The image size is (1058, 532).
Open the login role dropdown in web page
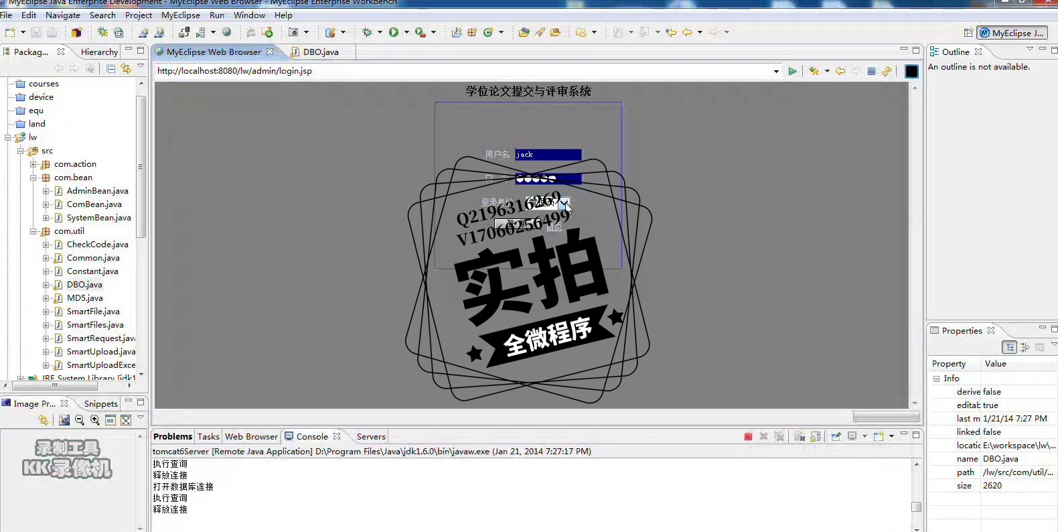click(x=564, y=202)
